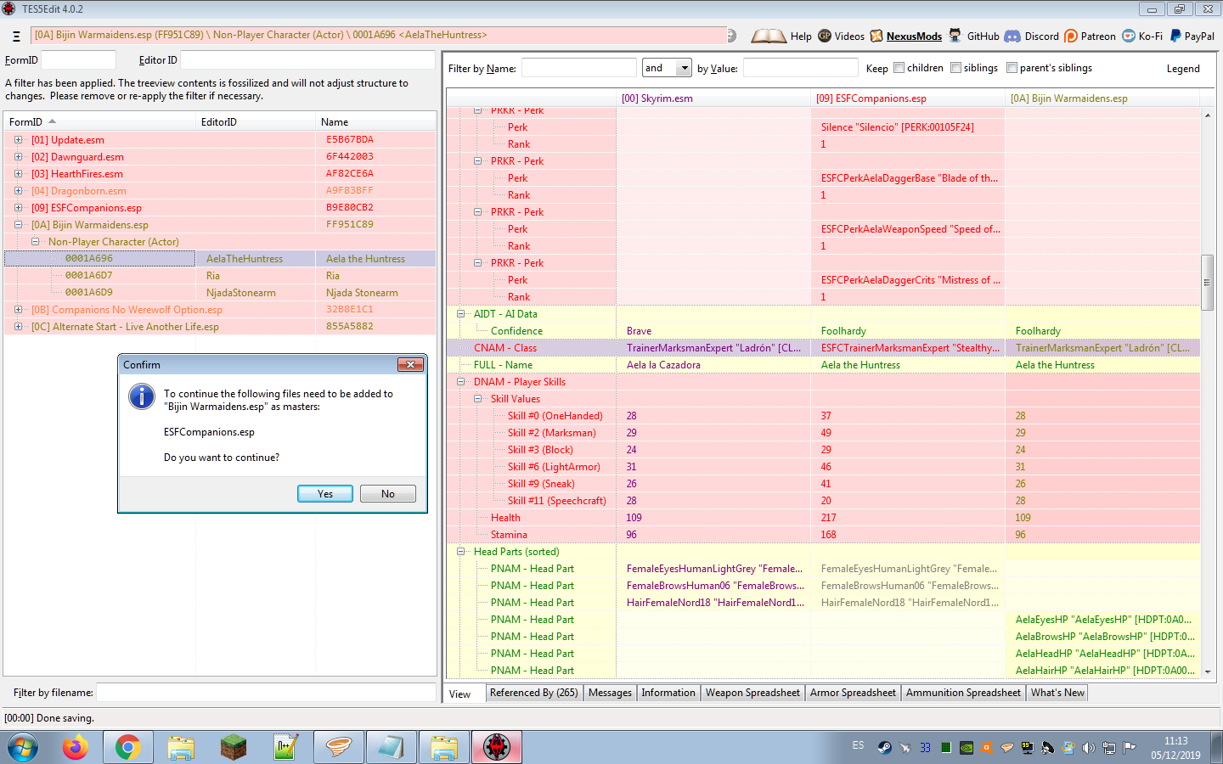Open Minecraft block icon in taskbar
Screen dimensions: 1223x764
tap(233, 748)
